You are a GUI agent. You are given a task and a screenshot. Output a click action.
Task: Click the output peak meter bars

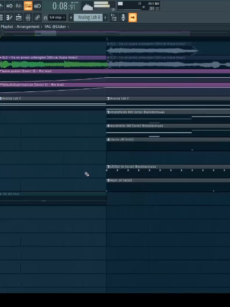(102, 5)
